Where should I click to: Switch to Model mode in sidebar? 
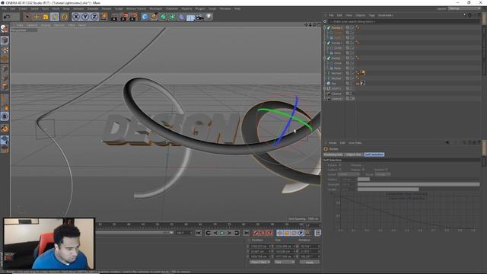click(x=5, y=40)
